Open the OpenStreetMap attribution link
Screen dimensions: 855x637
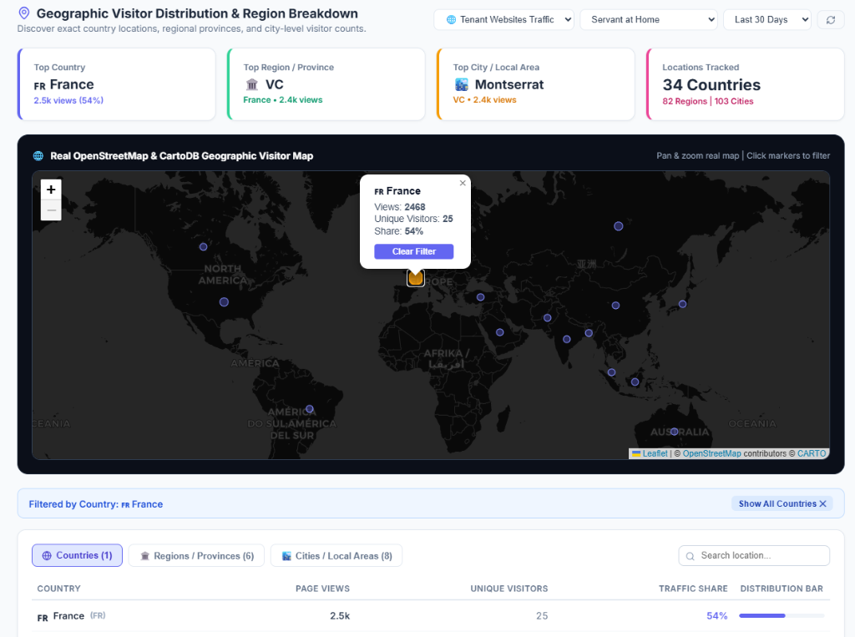coord(711,453)
